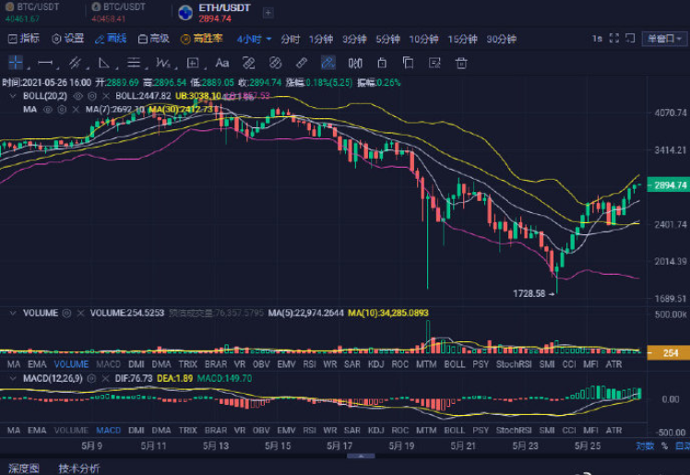Toggle the first chain-link lock icon
690x475 pixels.
[x=249, y=63]
